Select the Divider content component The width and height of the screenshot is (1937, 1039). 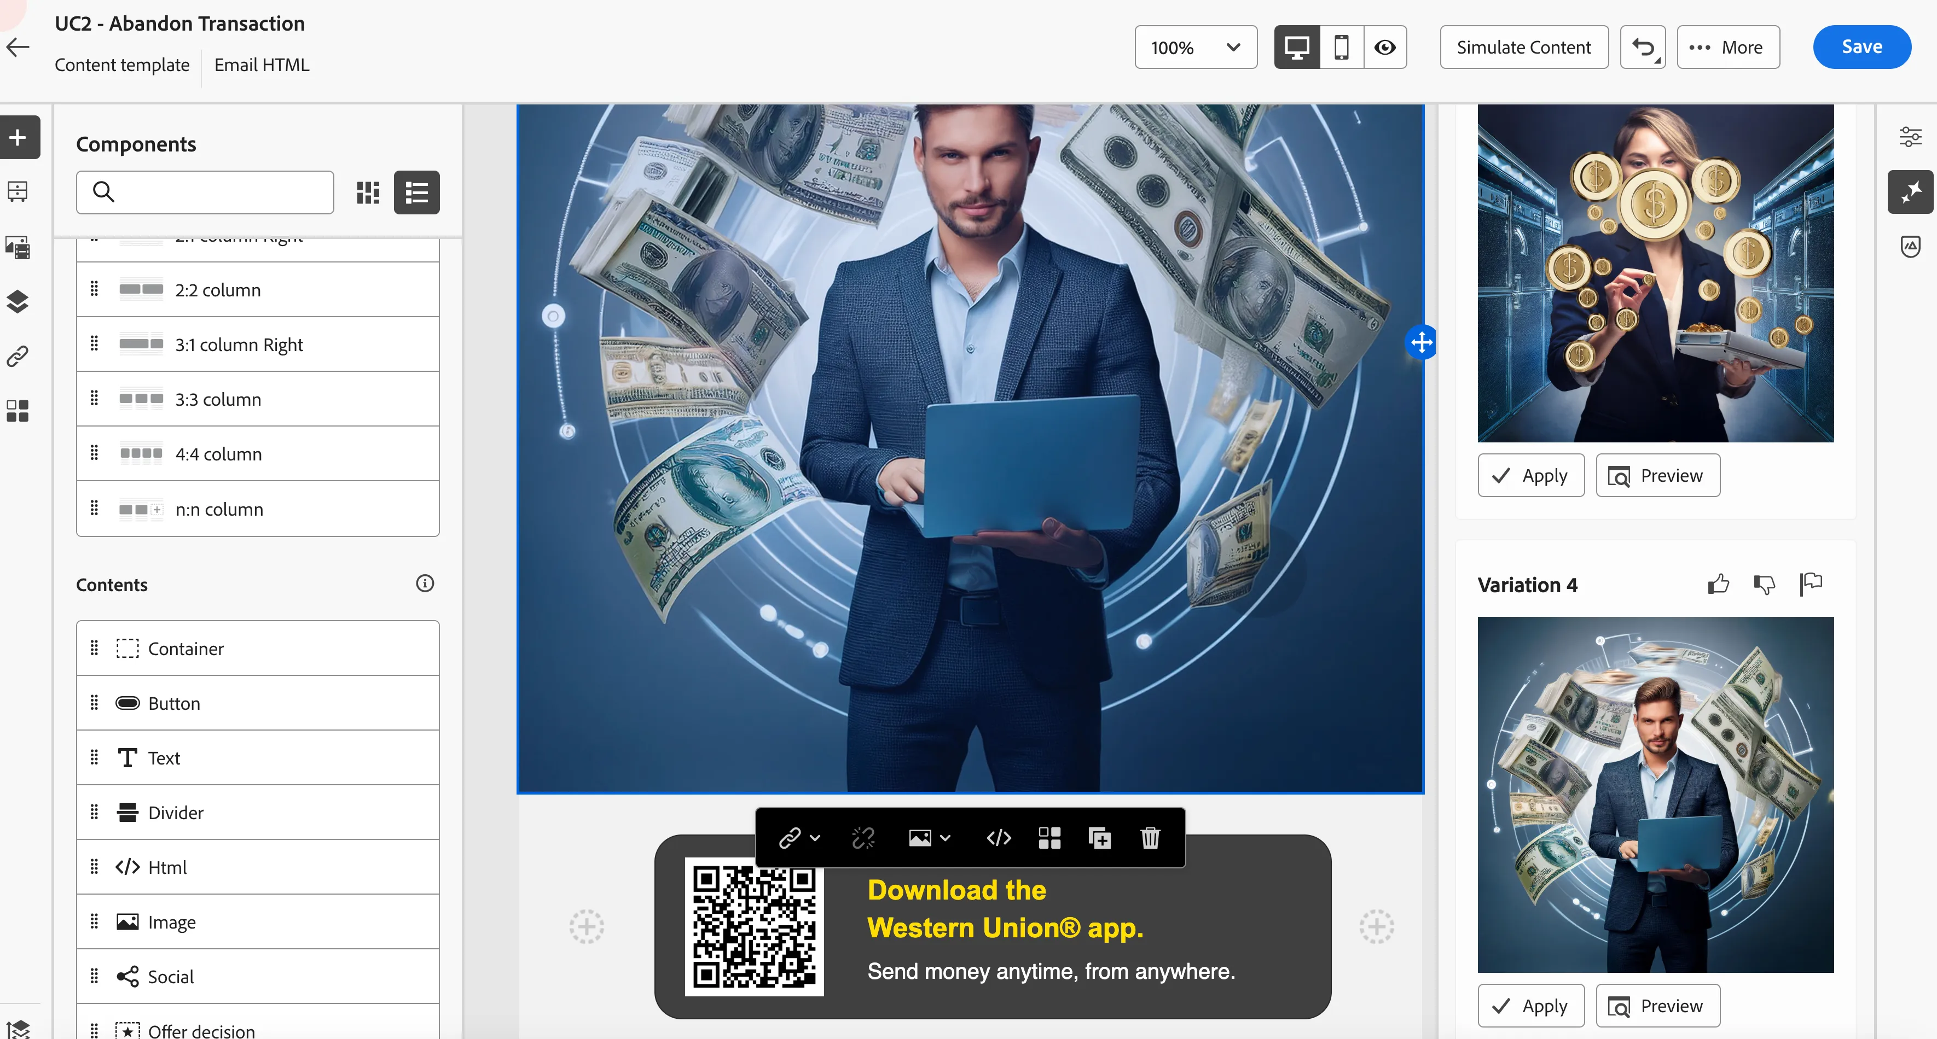pyautogui.click(x=258, y=813)
